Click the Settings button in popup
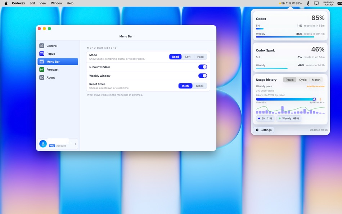Image resolution: width=342 pixels, height=214 pixels. point(264,130)
